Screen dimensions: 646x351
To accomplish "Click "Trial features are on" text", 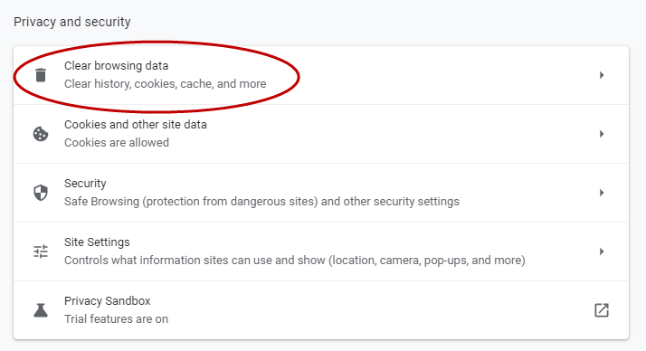I will pos(116,318).
